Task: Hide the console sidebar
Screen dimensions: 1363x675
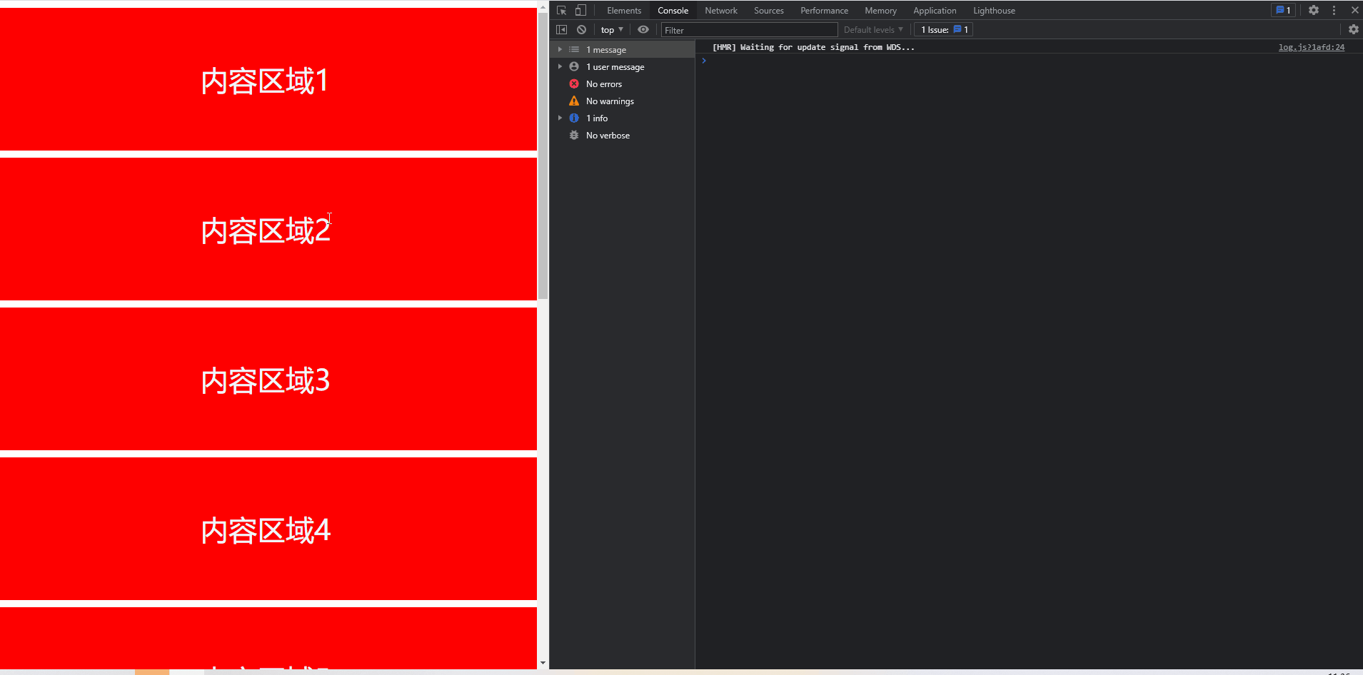Action: tap(561, 29)
